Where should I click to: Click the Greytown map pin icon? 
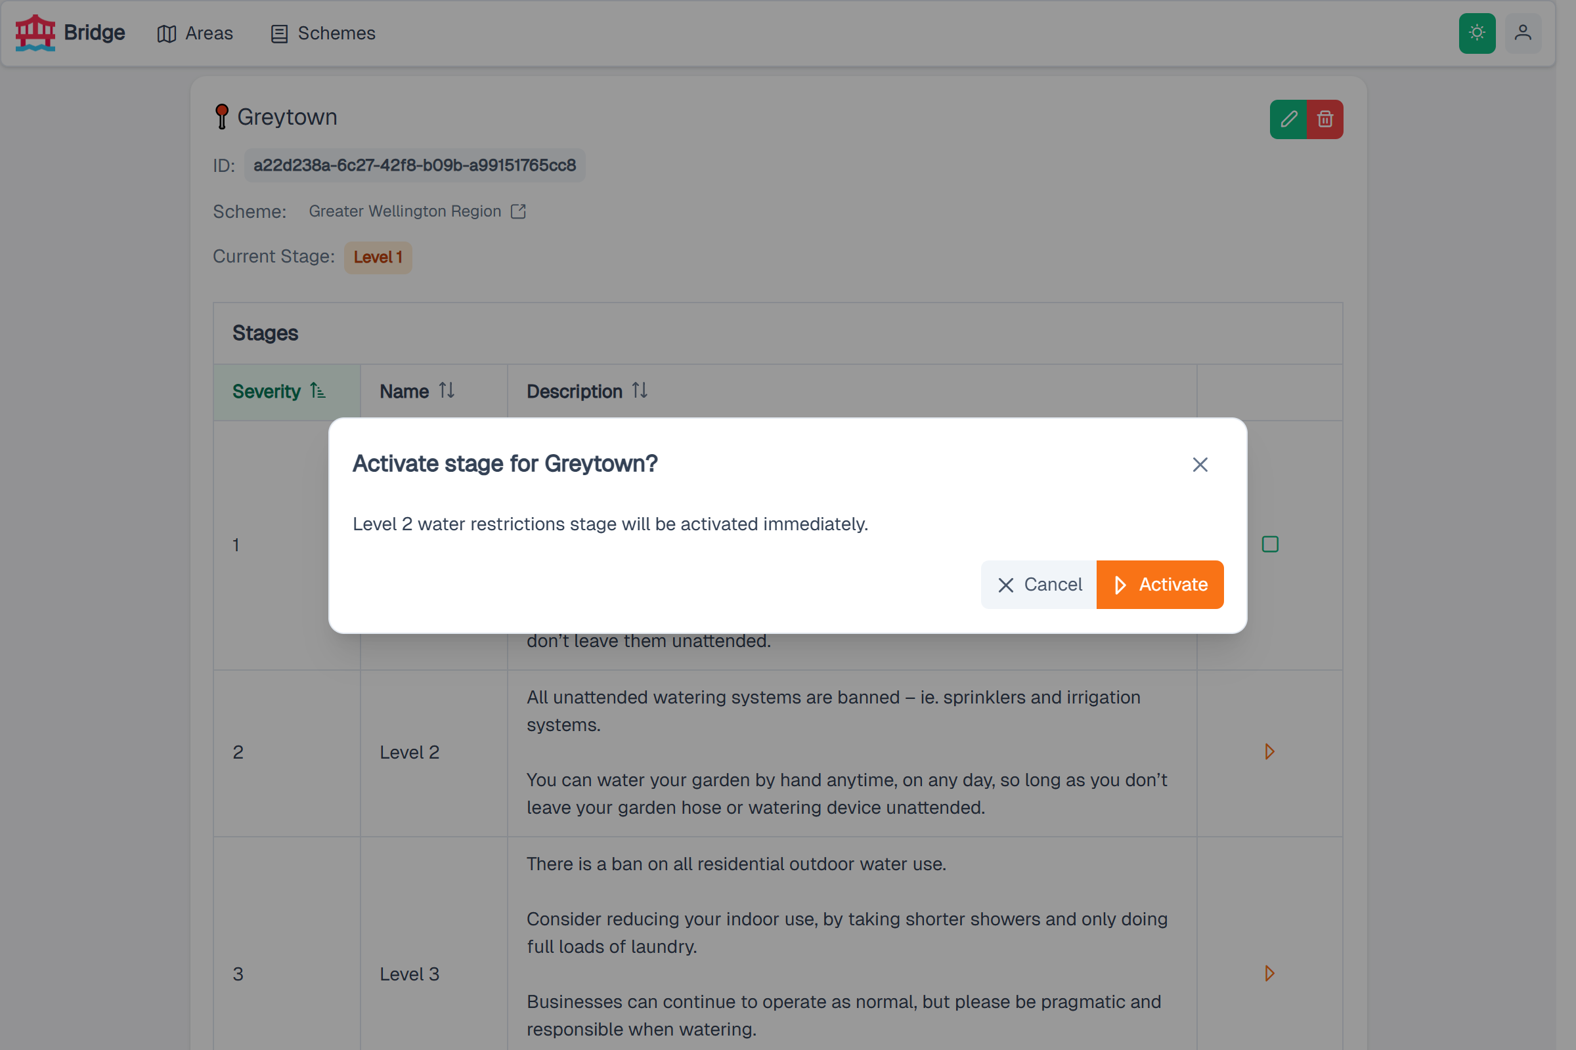[222, 117]
